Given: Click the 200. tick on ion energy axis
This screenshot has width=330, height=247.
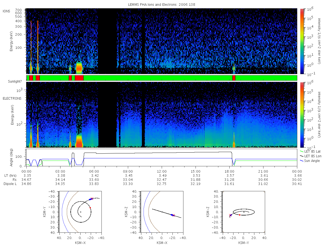Looking at the screenshot, I should [x=18, y=35].
